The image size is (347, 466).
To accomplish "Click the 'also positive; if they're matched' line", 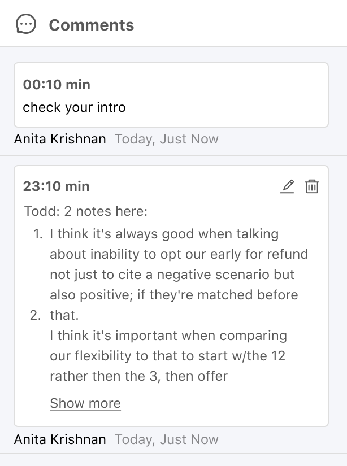I will (173, 295).
